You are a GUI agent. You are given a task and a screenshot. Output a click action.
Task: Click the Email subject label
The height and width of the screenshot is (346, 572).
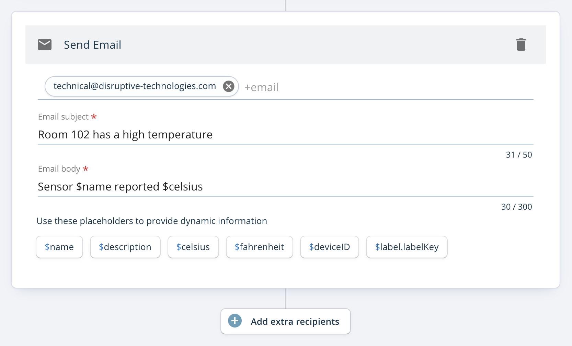[64, 117]
